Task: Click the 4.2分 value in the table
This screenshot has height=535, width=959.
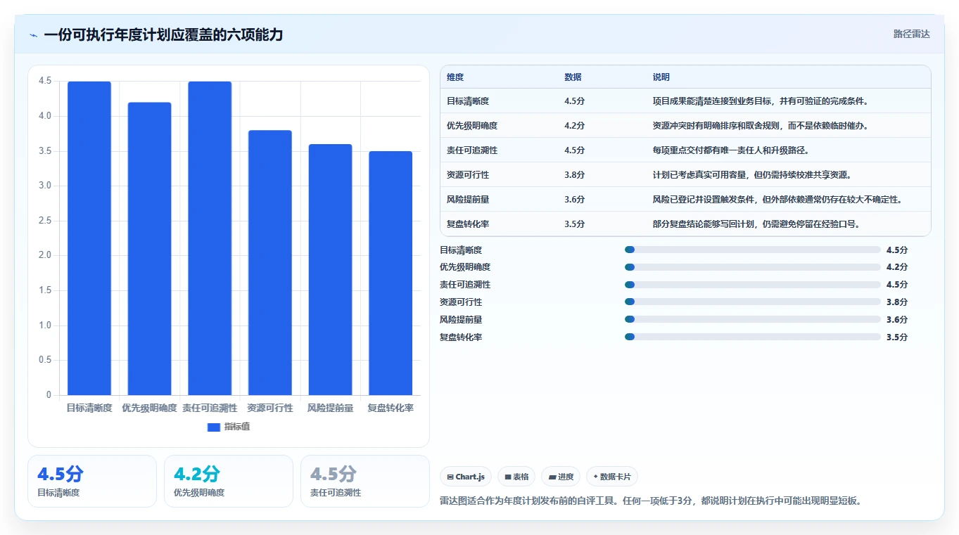Action: pyautogui.click(x=575, y=126)
